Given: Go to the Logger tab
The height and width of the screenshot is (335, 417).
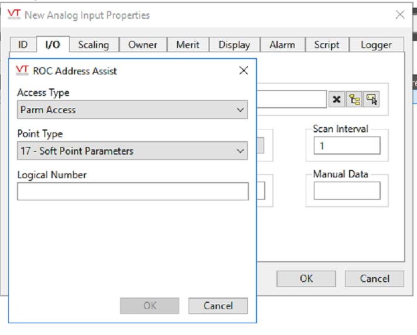Looking at the screenshot, I should (376, 45).
